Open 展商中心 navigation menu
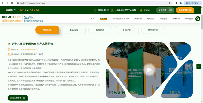 pyautogui.click(x=138, y=19)
